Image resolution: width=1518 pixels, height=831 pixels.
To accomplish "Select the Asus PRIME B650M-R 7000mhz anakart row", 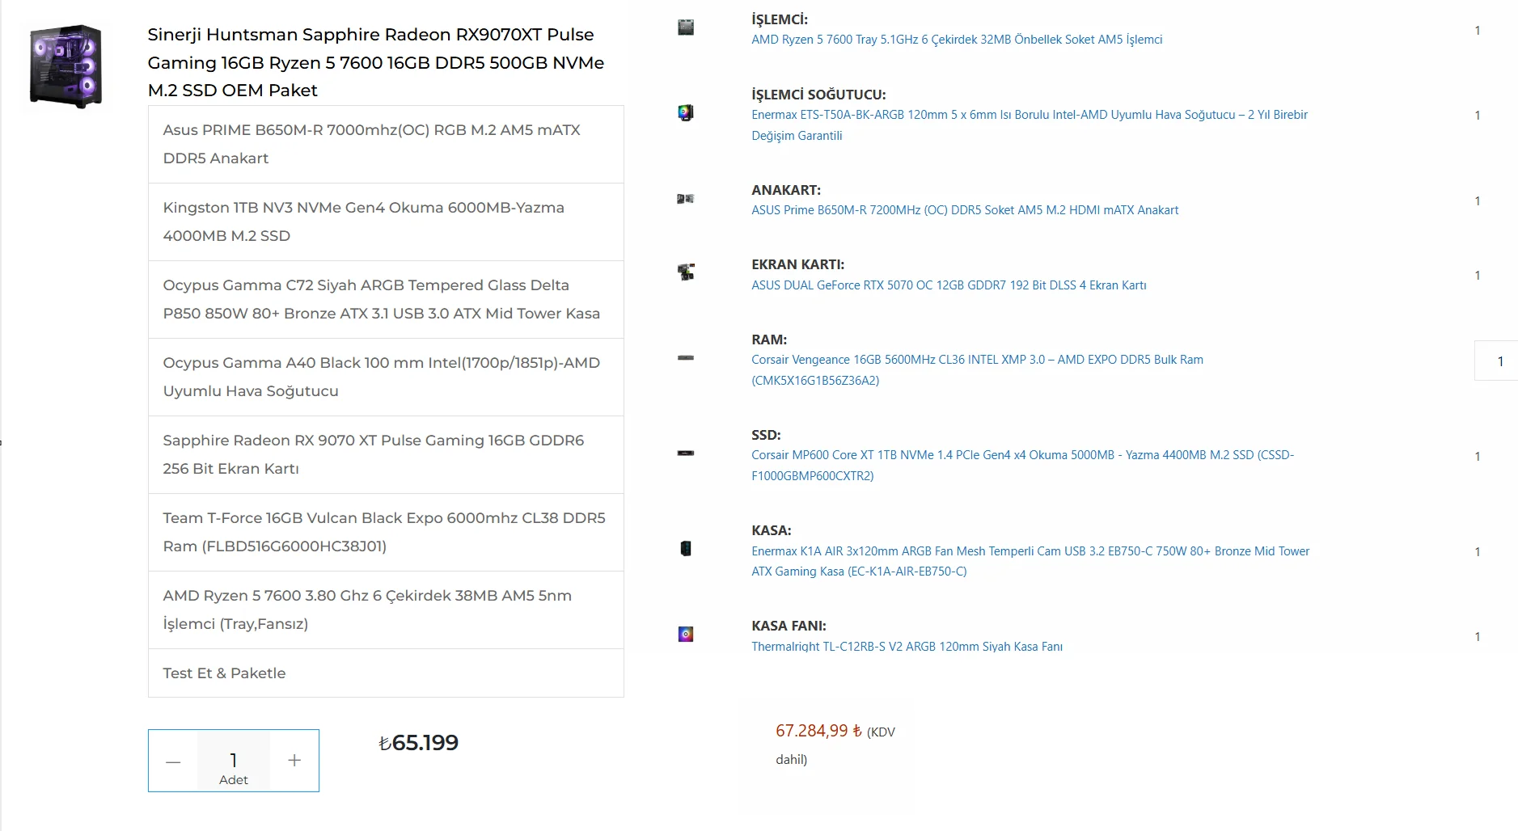I will click(x=386, y=144).
